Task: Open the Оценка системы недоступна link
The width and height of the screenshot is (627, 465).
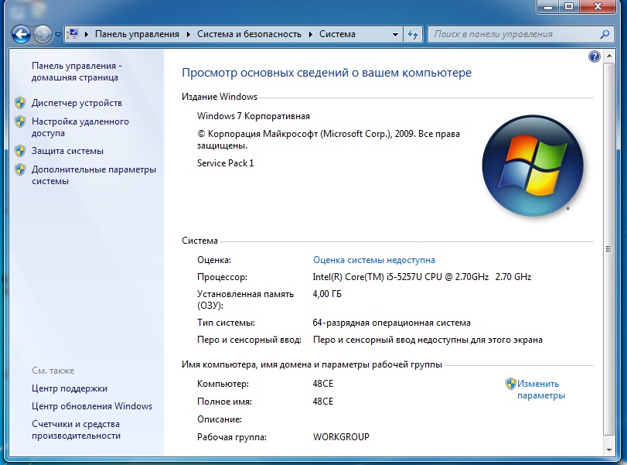Action: 373,260
